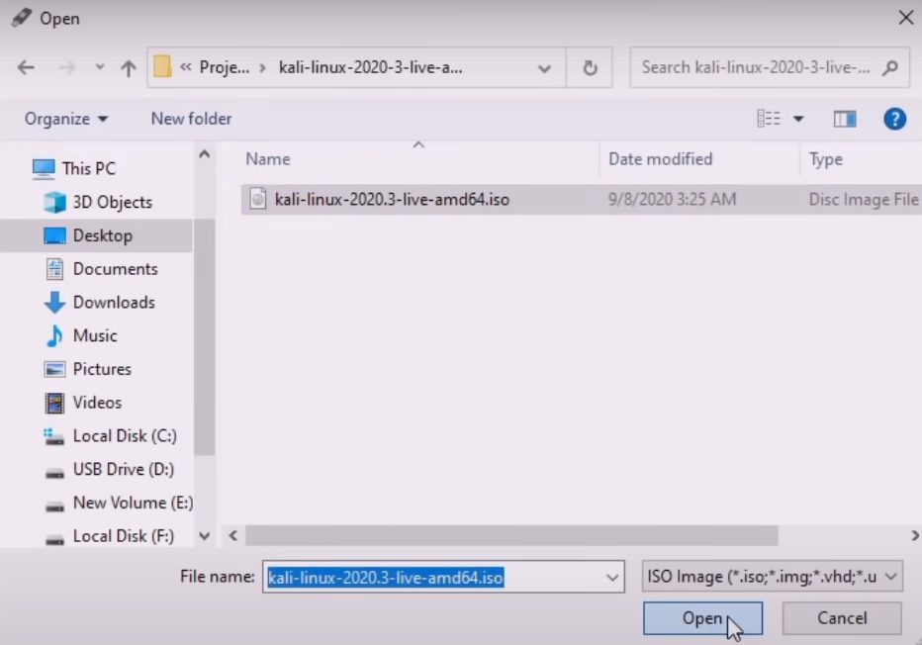The height and width of the screenshot is (645, 922).
Task: Select 3D Objects in navigation pane
Action: (113, 202)
